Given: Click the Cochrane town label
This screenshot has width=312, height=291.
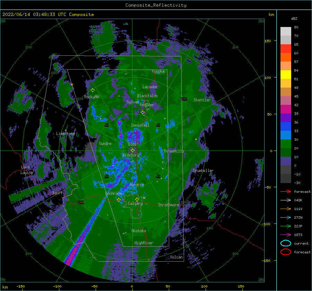Looking at the screenshot, I should point(113,193).
